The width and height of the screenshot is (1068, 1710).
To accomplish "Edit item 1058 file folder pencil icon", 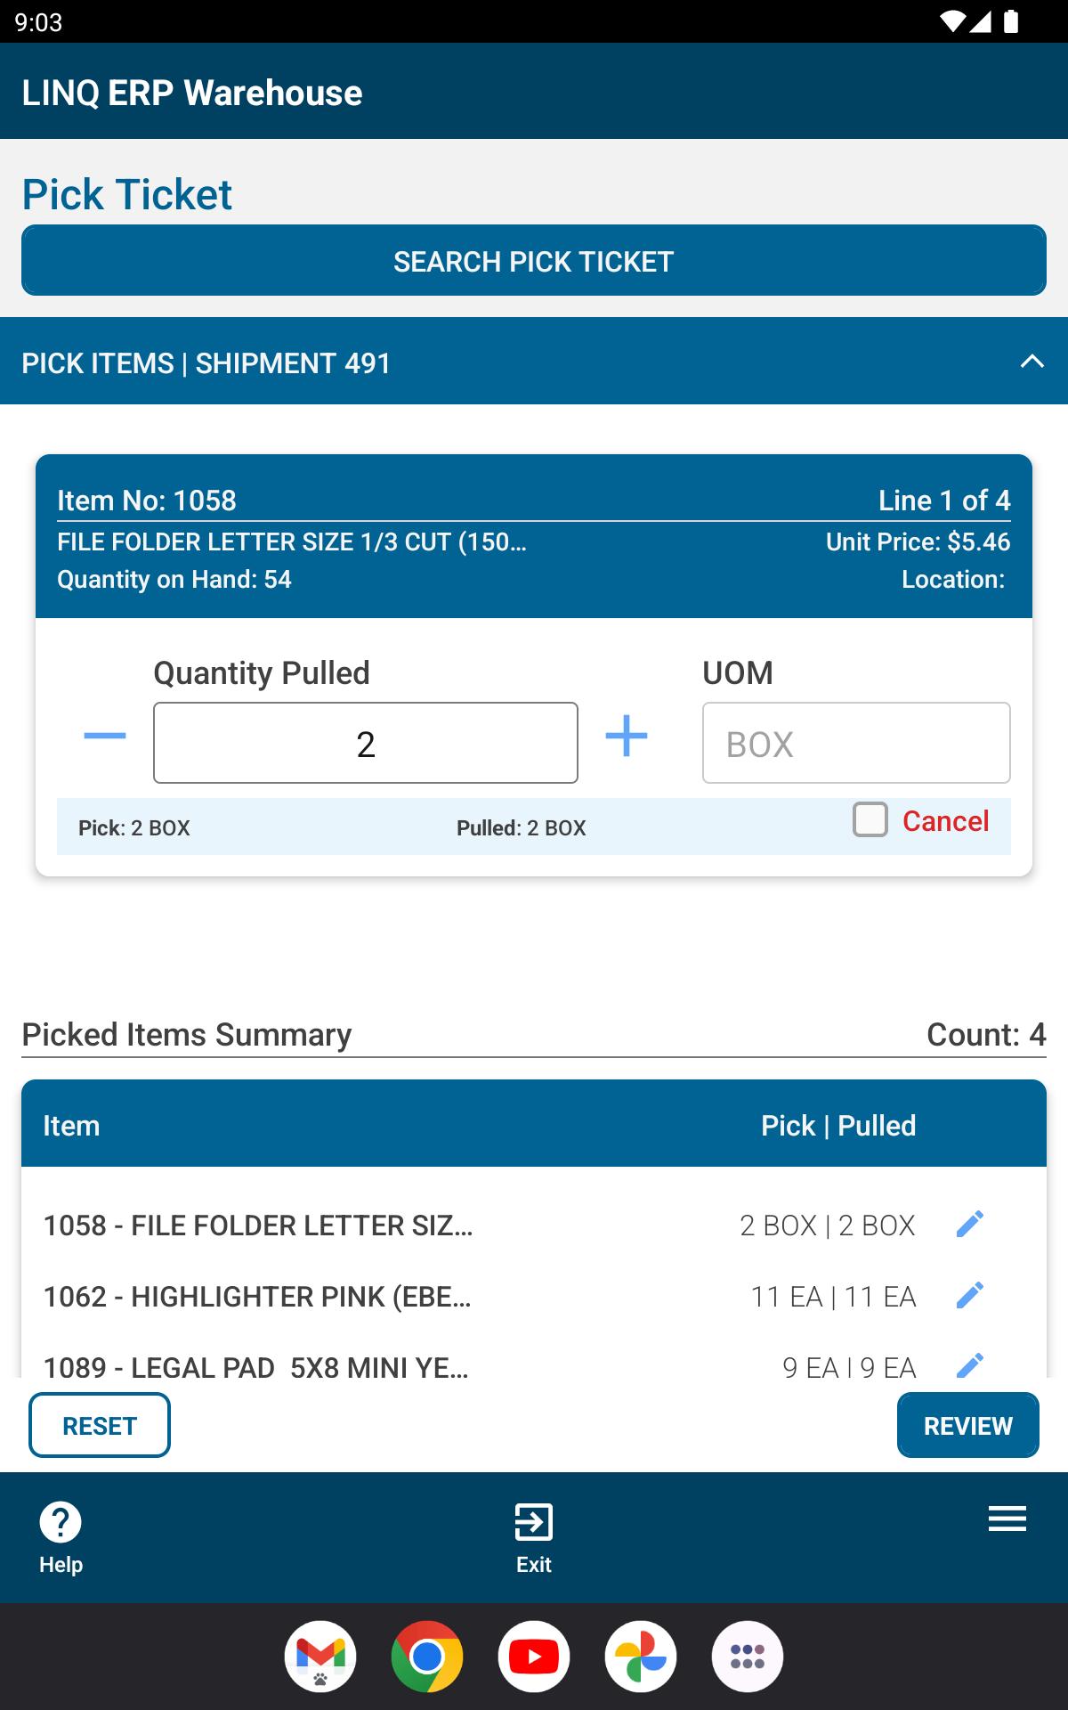I will pyautogui.click(x=969, y=1225).
